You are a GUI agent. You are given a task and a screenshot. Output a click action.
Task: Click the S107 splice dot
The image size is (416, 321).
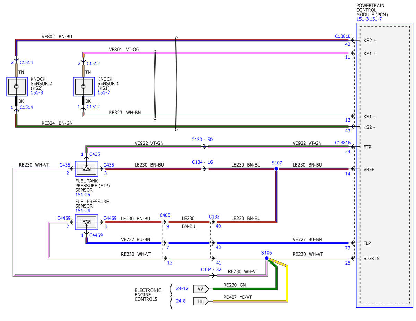[x=276, y=169]
